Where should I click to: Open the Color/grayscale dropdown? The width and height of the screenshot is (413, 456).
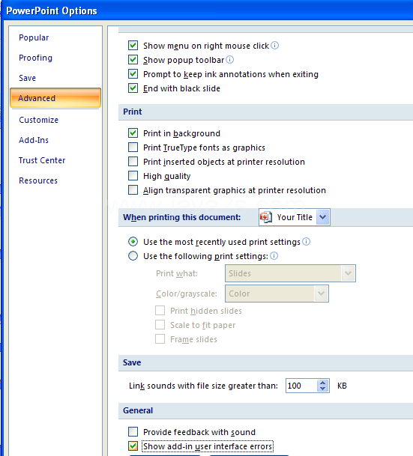(321, 294)
